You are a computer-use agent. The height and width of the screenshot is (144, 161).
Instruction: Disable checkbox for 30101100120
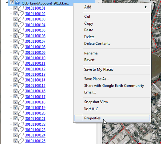pyautogui.click(x=15, y=113)
